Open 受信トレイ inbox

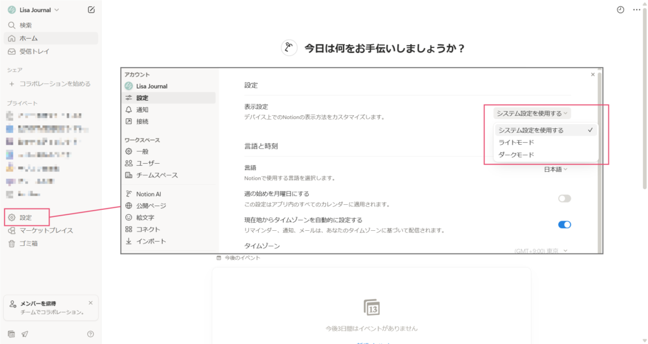(51, 51)
